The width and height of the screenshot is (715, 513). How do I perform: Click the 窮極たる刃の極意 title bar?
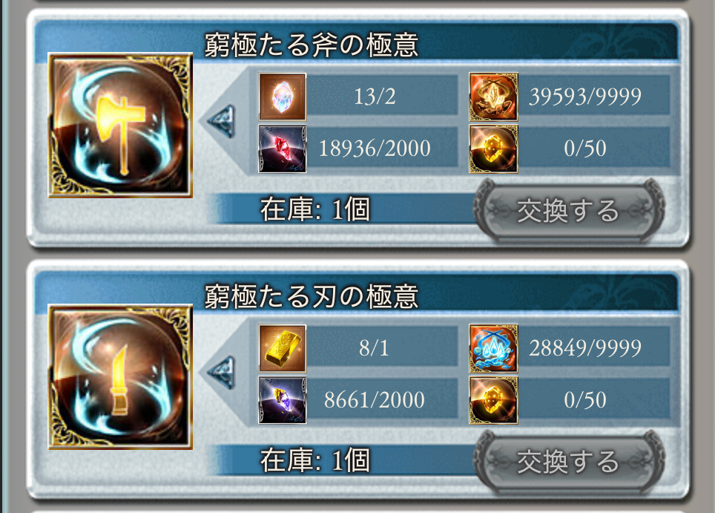click(x=357, y=295)
